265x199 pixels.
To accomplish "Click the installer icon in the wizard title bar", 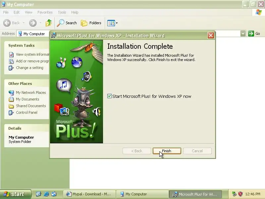I will point(53,35).
